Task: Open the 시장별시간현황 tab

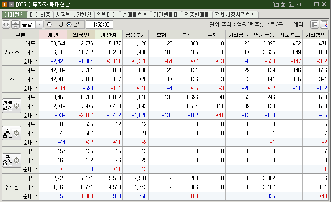Action: [74, 15]
